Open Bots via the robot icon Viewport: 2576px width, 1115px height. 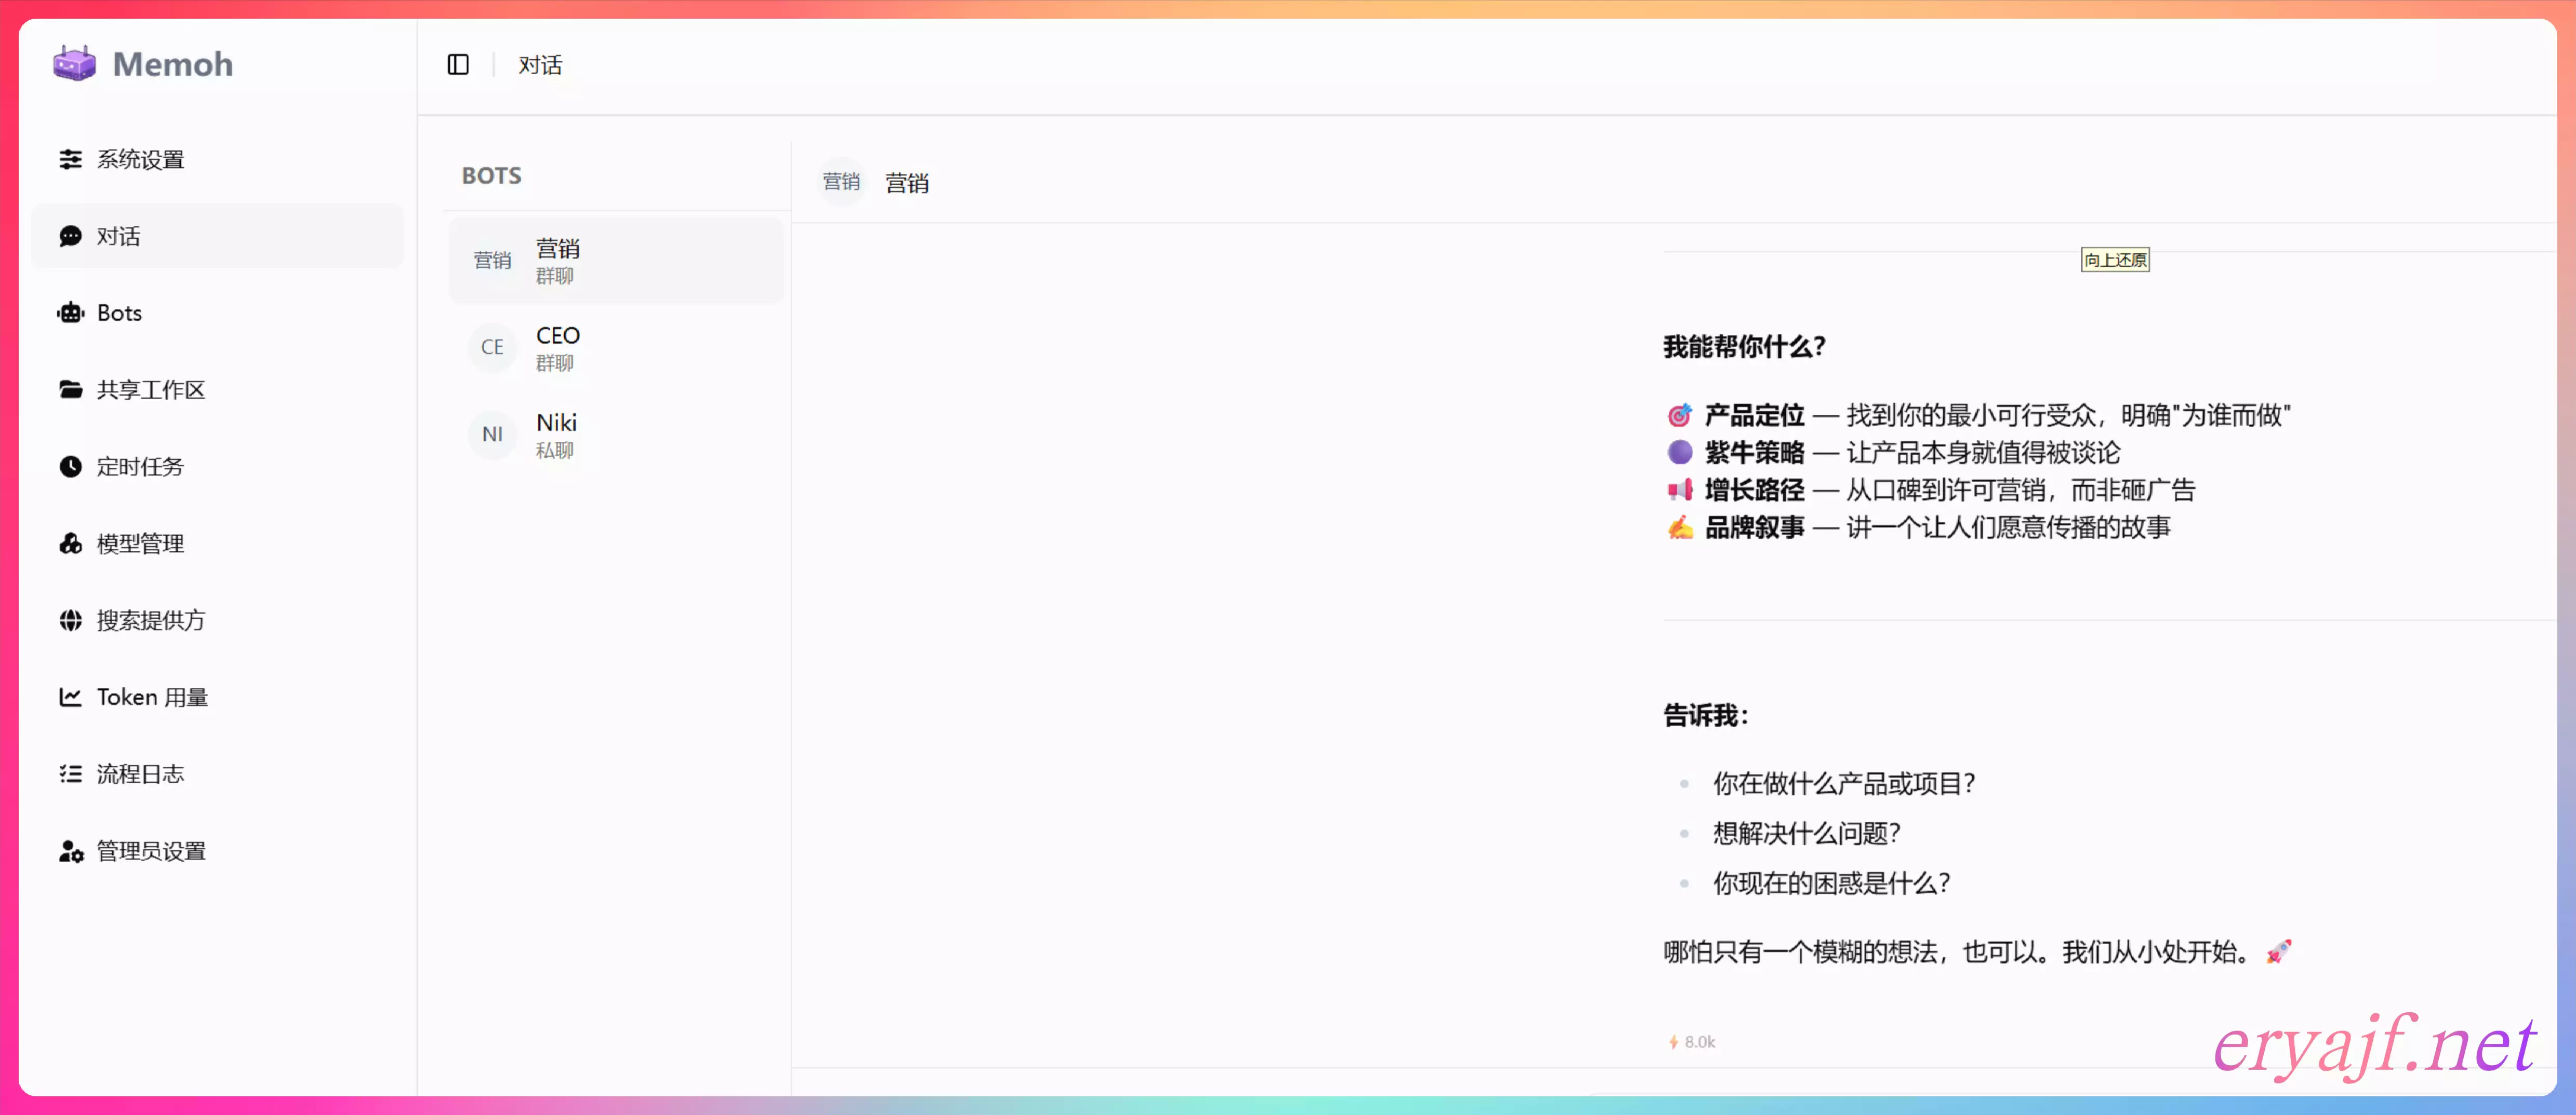tap(70, 314)
